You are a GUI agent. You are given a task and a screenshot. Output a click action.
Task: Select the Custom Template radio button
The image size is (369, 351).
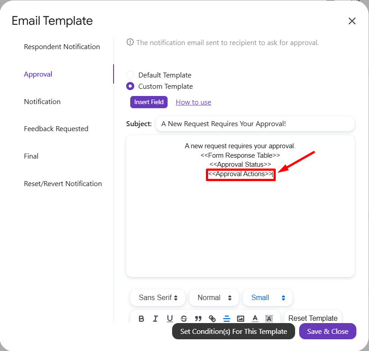click(130, 87)
